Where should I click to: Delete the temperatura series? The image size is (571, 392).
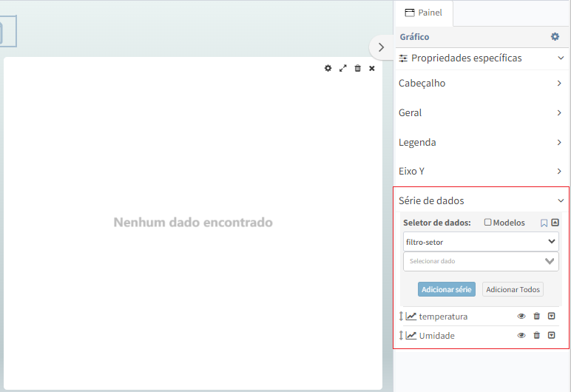[537, 316]
